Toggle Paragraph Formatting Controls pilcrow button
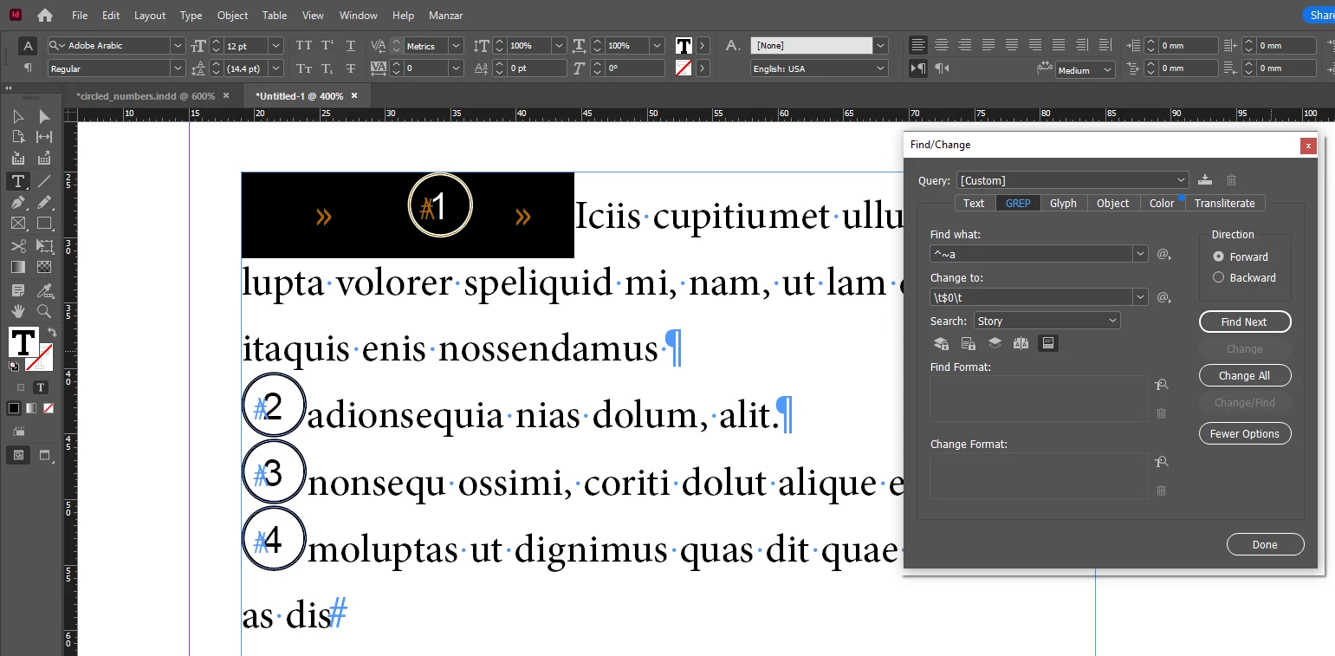 coord(28,68)
